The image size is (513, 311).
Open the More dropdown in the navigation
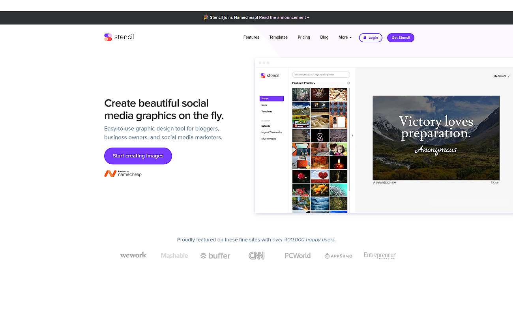pyautogui.click(x=345, y=37)
